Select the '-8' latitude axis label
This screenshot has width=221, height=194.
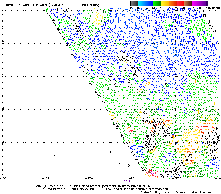[2, 141]
